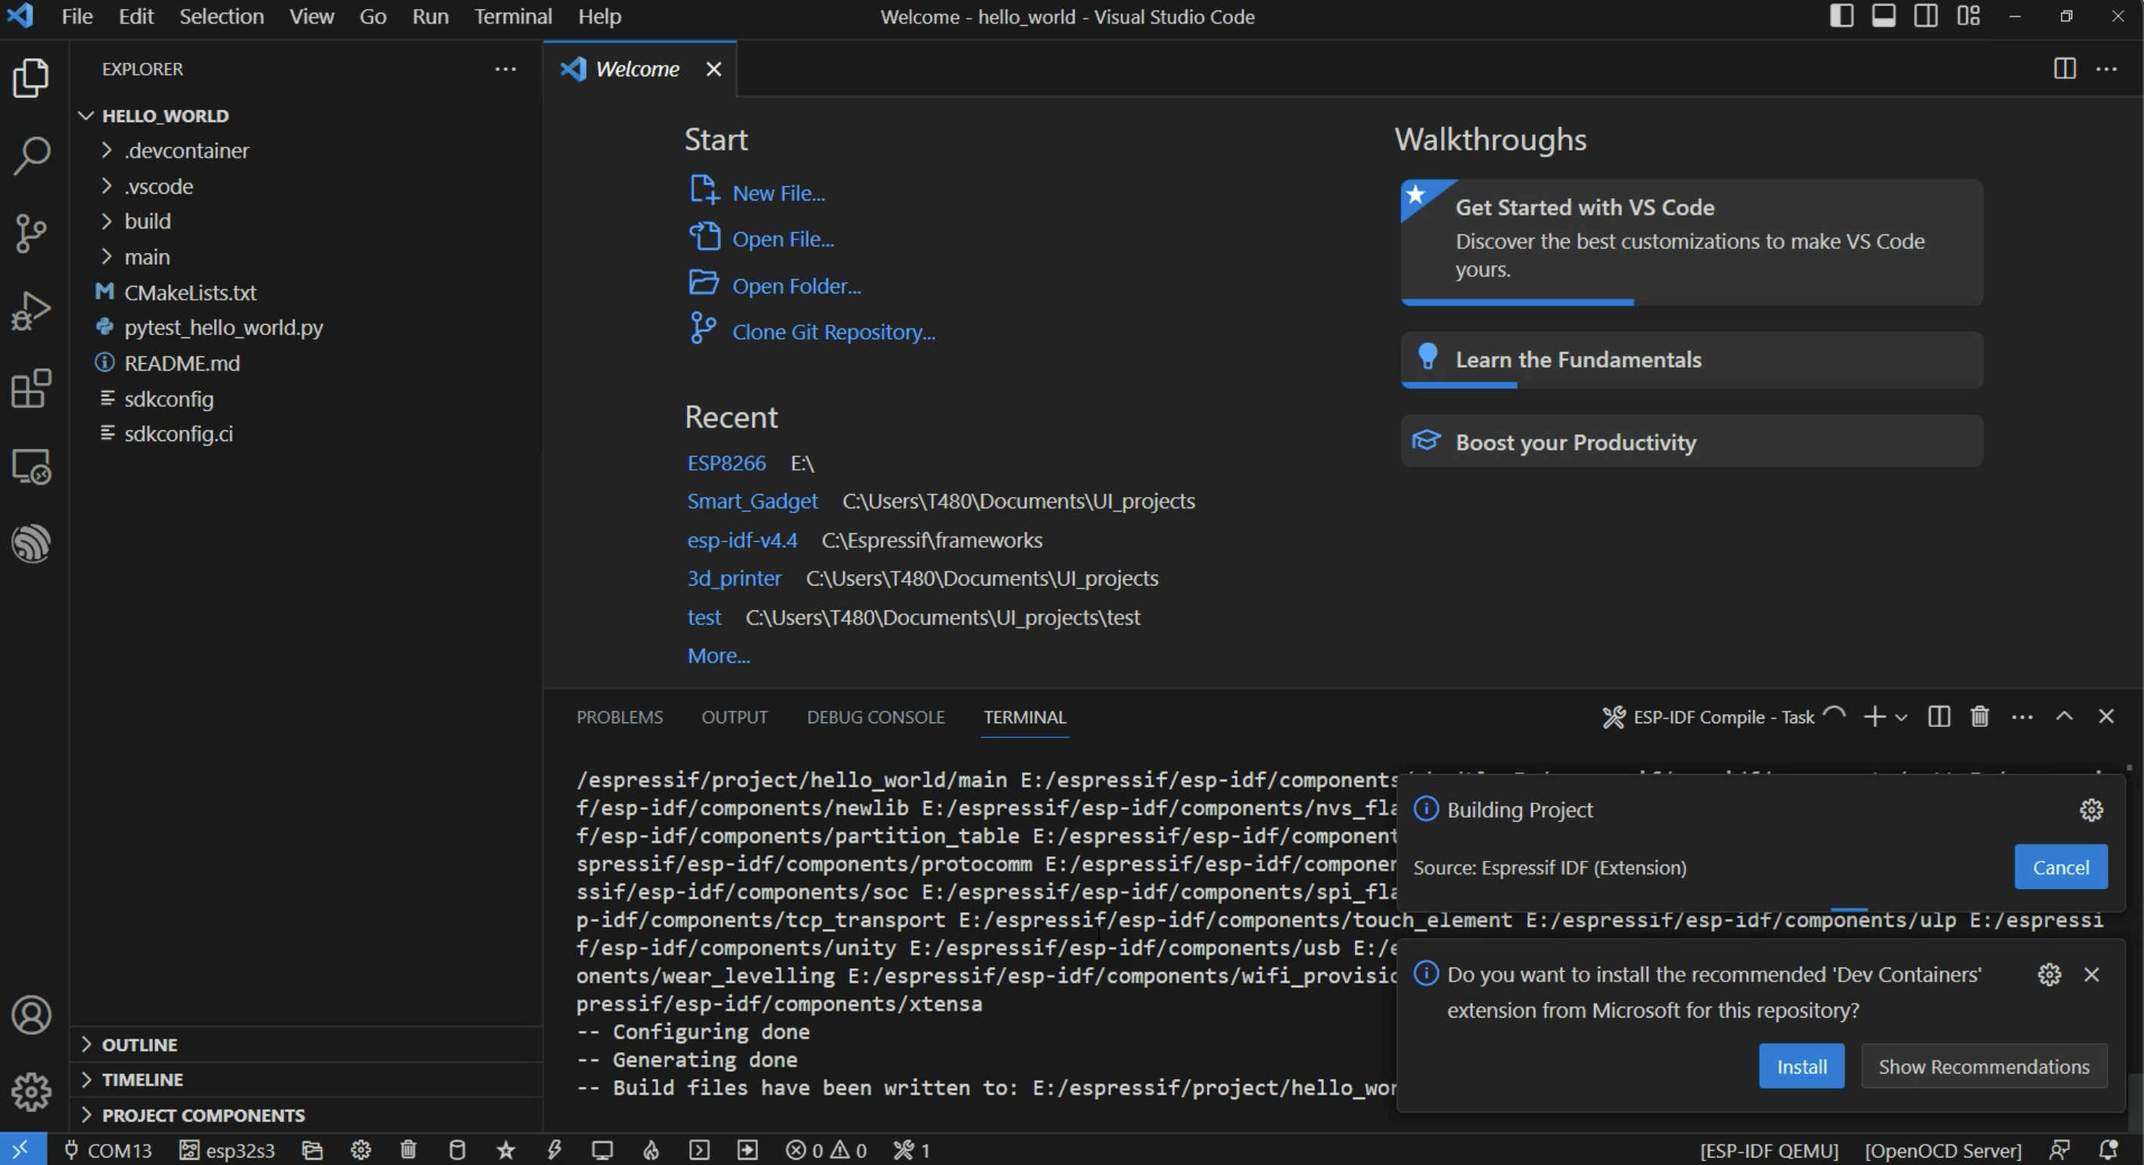
Task: Click build, flash and monitor flame icon
Action: [651, 1150]
